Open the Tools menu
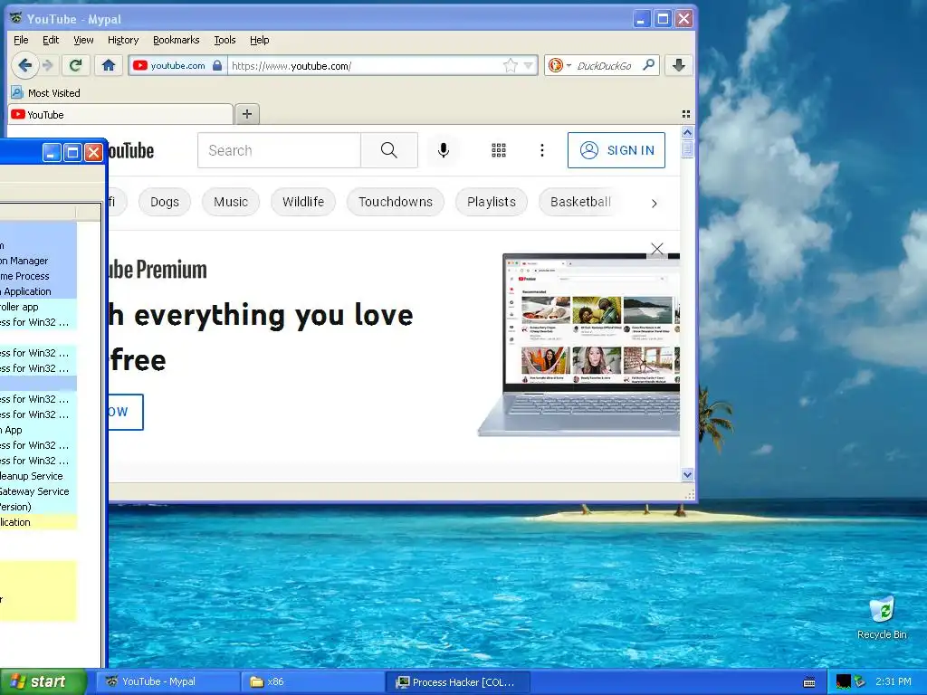This screenshot has width=927, height=695. (225, 40)
